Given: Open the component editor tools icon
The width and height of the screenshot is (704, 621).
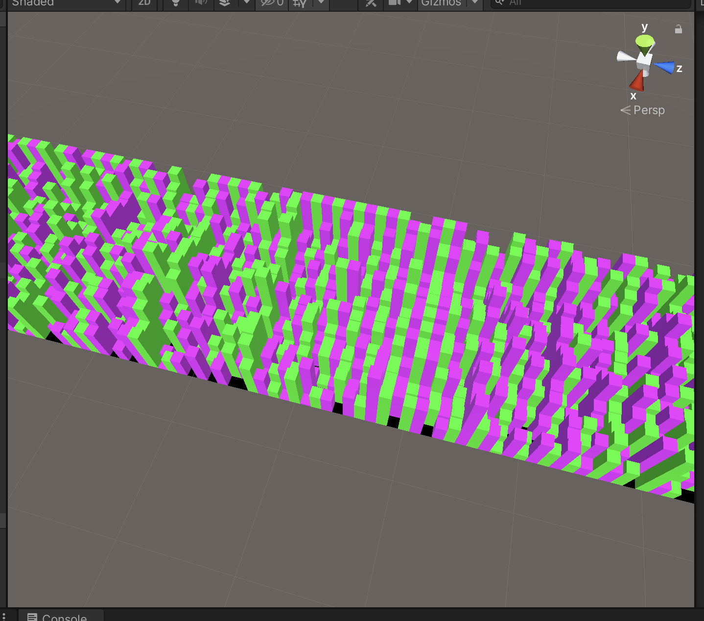Looking at the screenshot, I should [371, 3].
